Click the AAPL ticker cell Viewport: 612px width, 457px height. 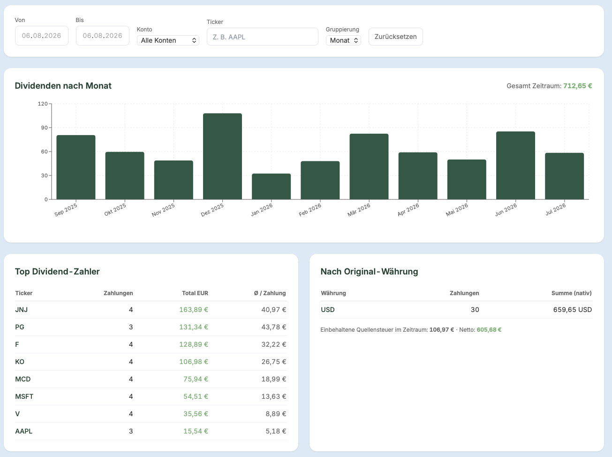[x=24, y=431]
